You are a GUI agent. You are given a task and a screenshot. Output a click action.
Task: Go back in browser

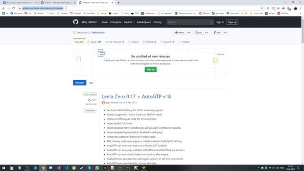coord(3,8)
